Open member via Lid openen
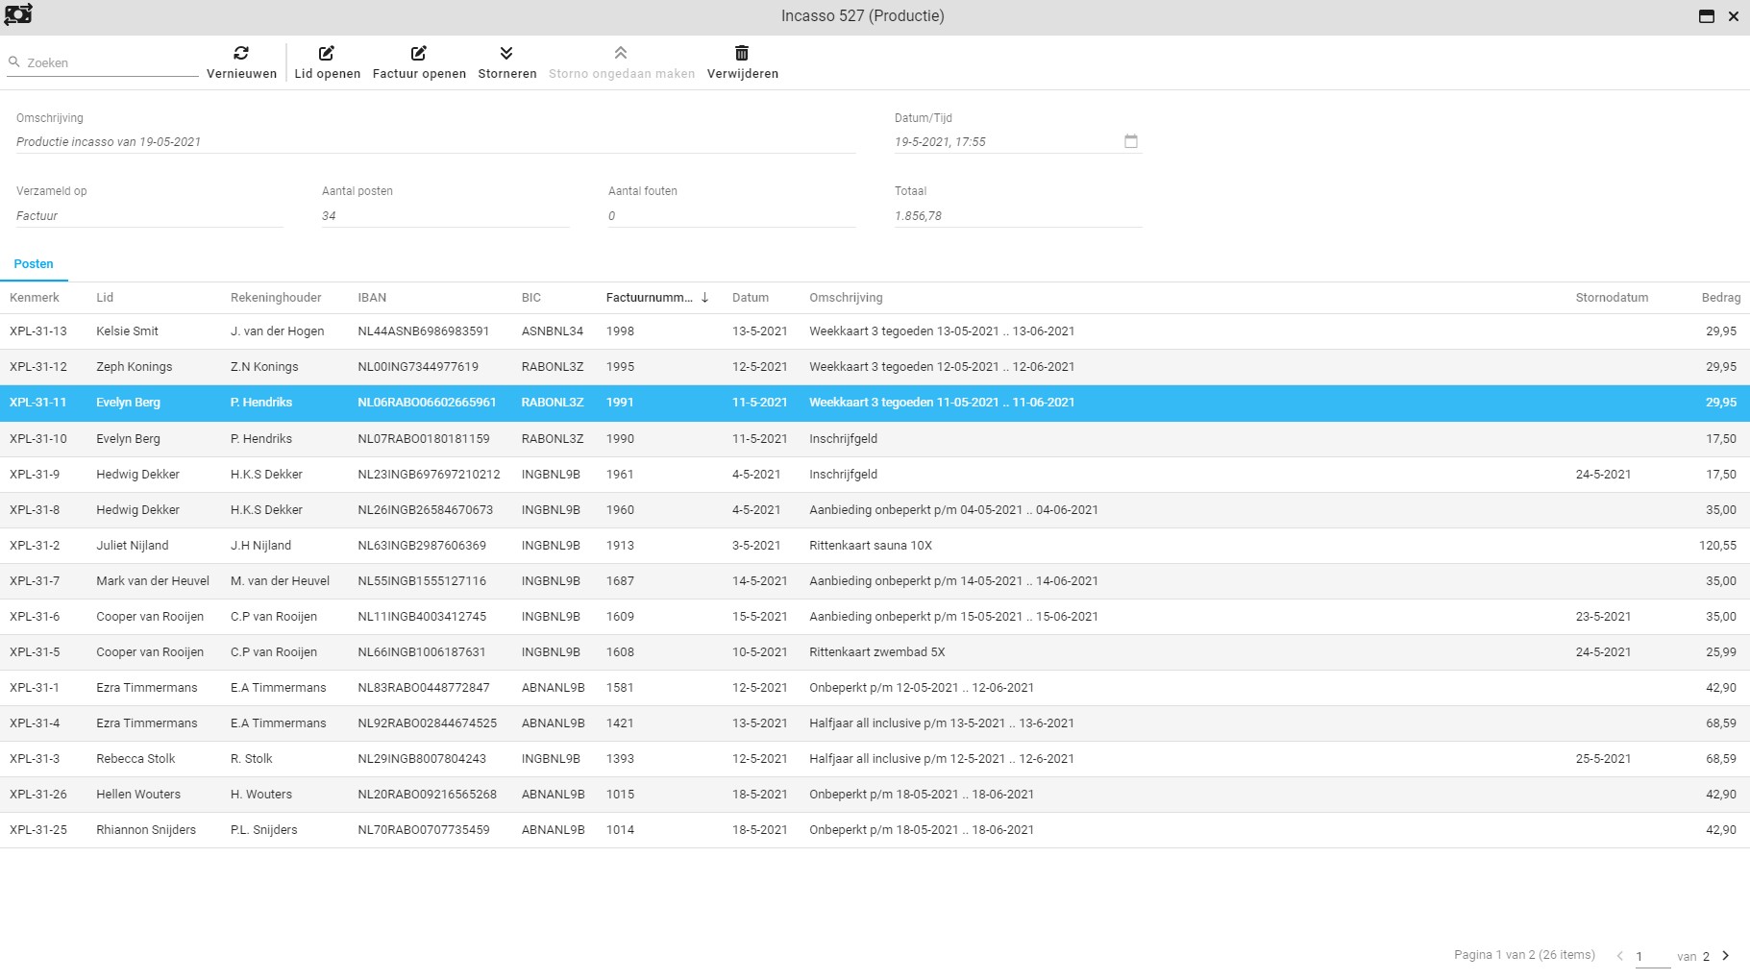Screen dimensions: 1750x980 pyautogui.click(x=327, y=62)
